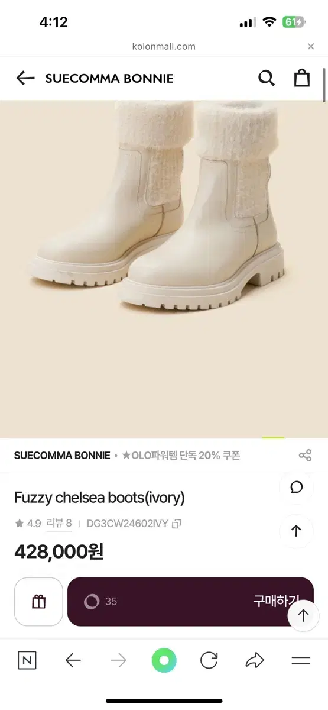Go back with bottom toolbar left arrow
328x710 pixels.
click(x=73, y=660)
